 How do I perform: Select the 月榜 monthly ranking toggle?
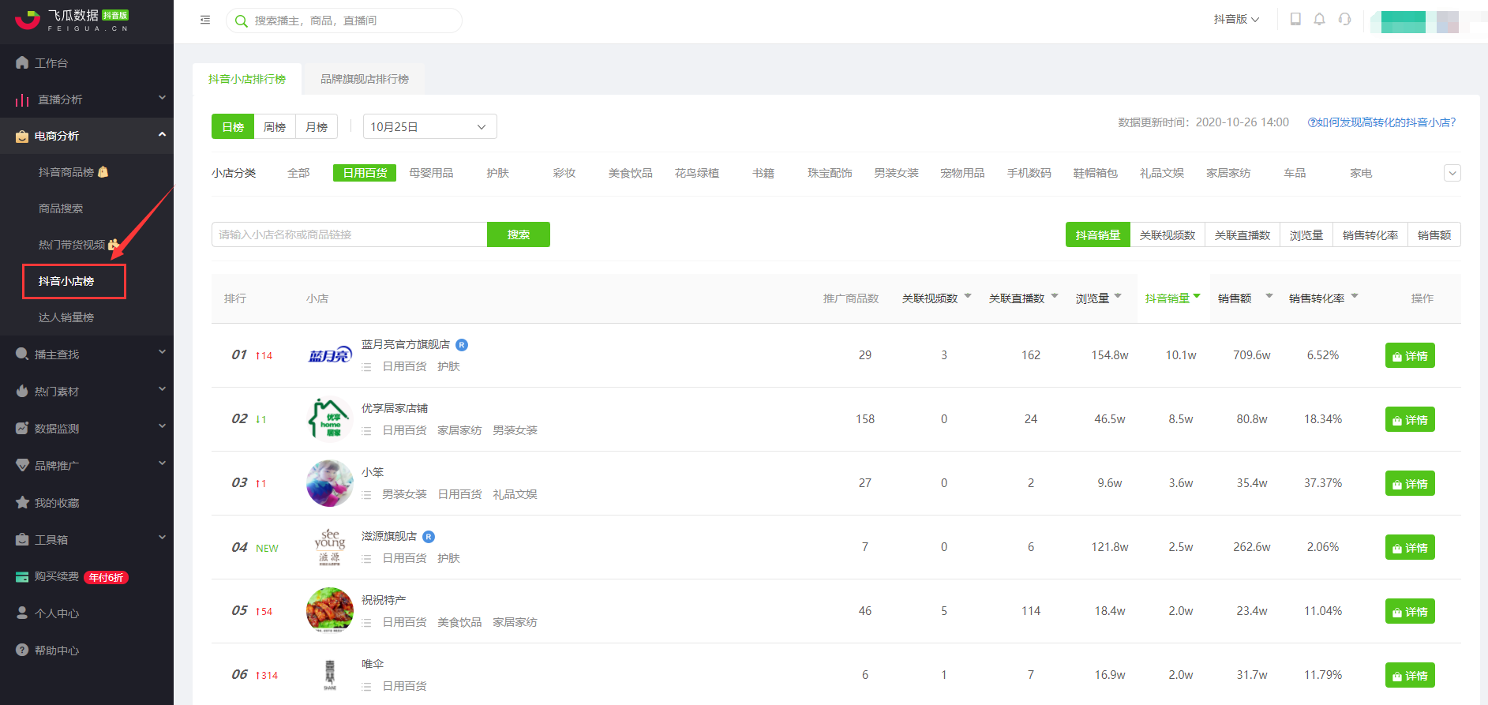pos(317,126)
